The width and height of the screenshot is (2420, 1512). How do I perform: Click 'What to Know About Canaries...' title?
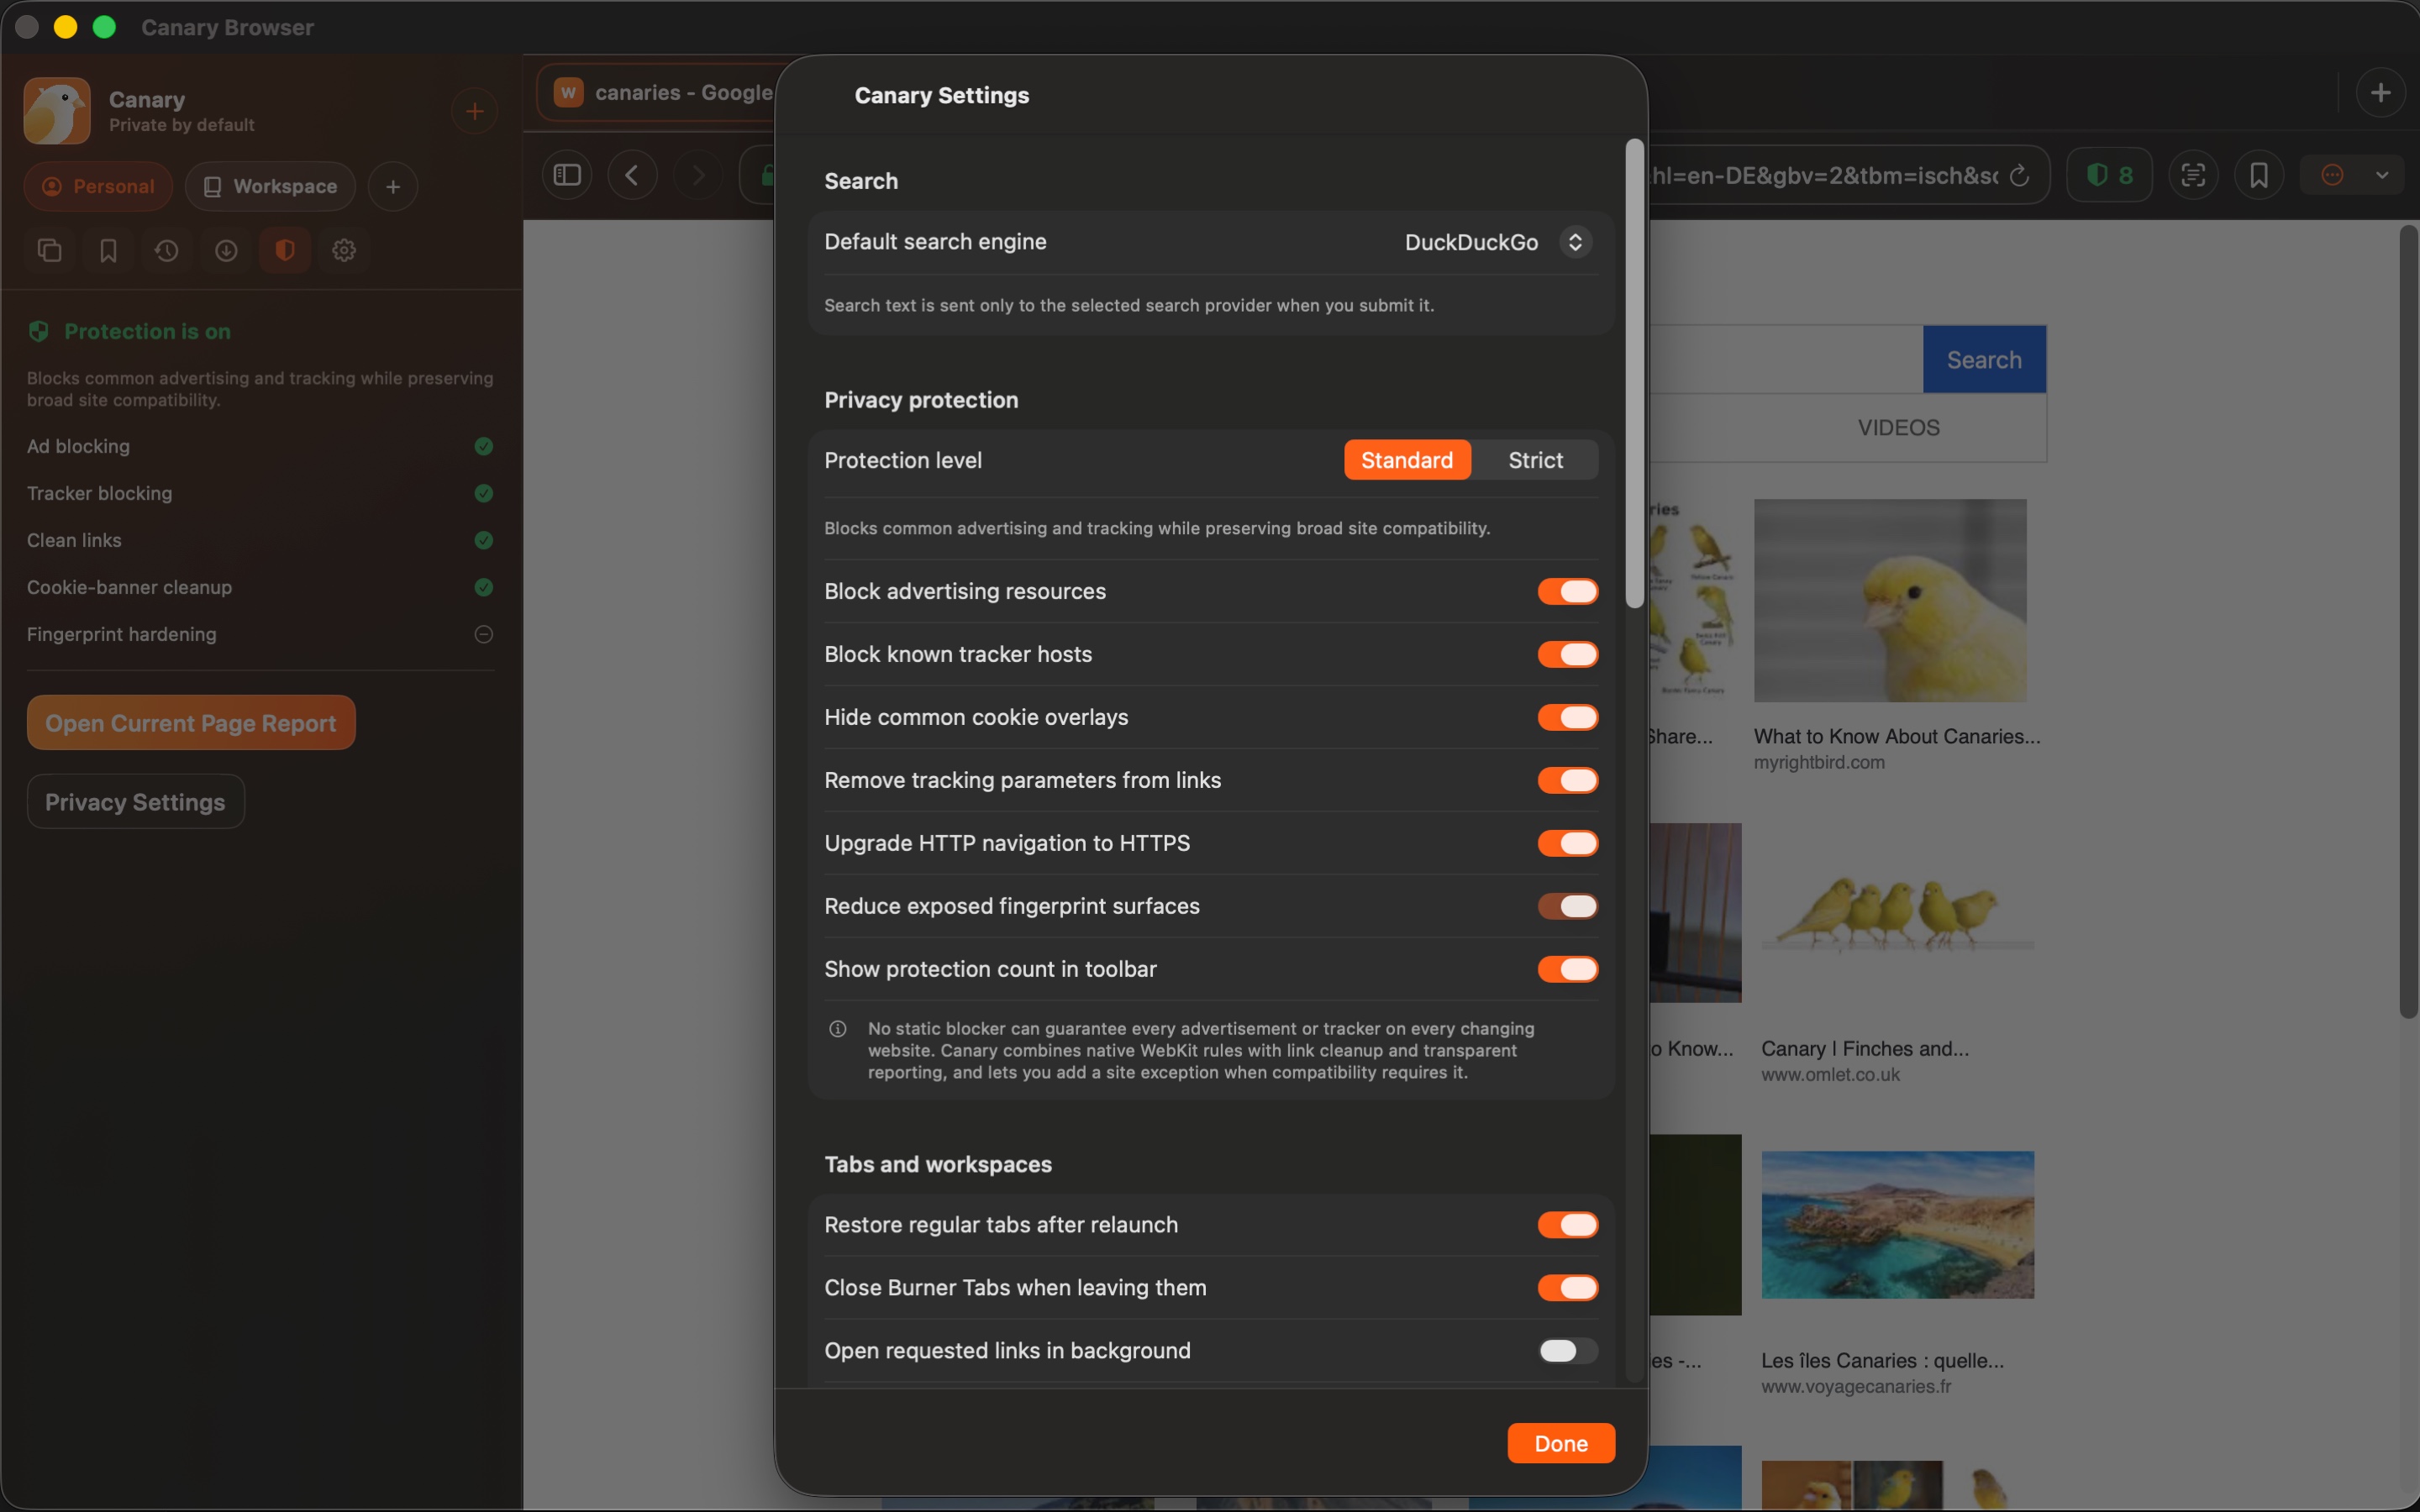pos(1897,737)
